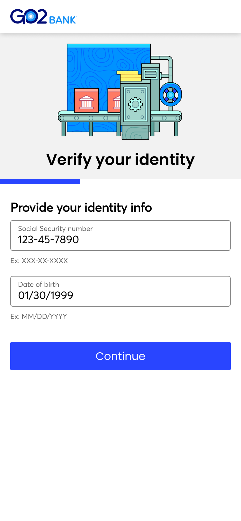
Task: Click the entered value 01/30/1999
Action: point(46,295)
